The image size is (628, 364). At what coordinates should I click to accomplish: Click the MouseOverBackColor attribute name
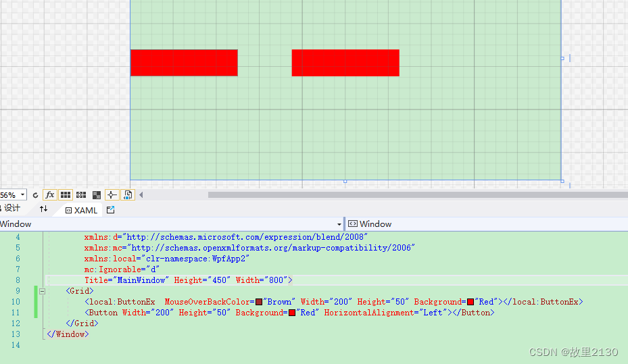tap(207, 302)
